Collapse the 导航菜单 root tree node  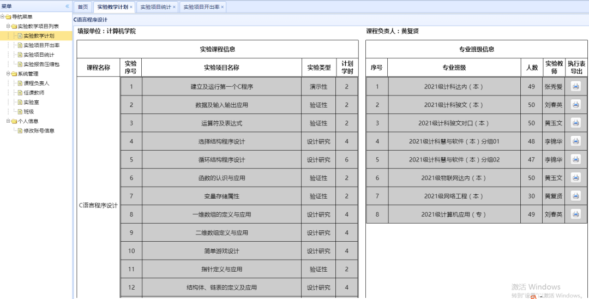click(2, 16)
